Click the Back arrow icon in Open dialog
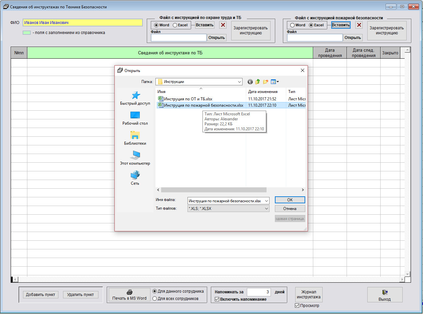 pos(250,82)
